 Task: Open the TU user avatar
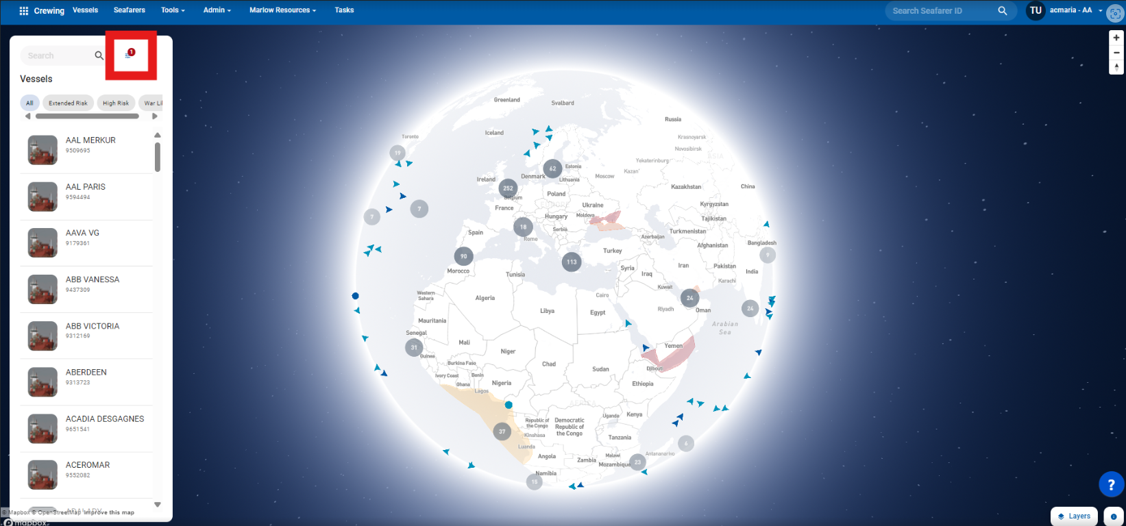pos(1036,10)
